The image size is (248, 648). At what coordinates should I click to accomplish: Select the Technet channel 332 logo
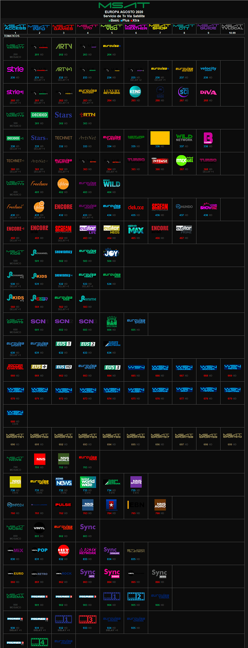point(64,138)
